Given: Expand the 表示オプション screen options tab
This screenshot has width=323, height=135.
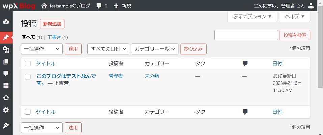Looking at the screenshot, I should point(252,16).
